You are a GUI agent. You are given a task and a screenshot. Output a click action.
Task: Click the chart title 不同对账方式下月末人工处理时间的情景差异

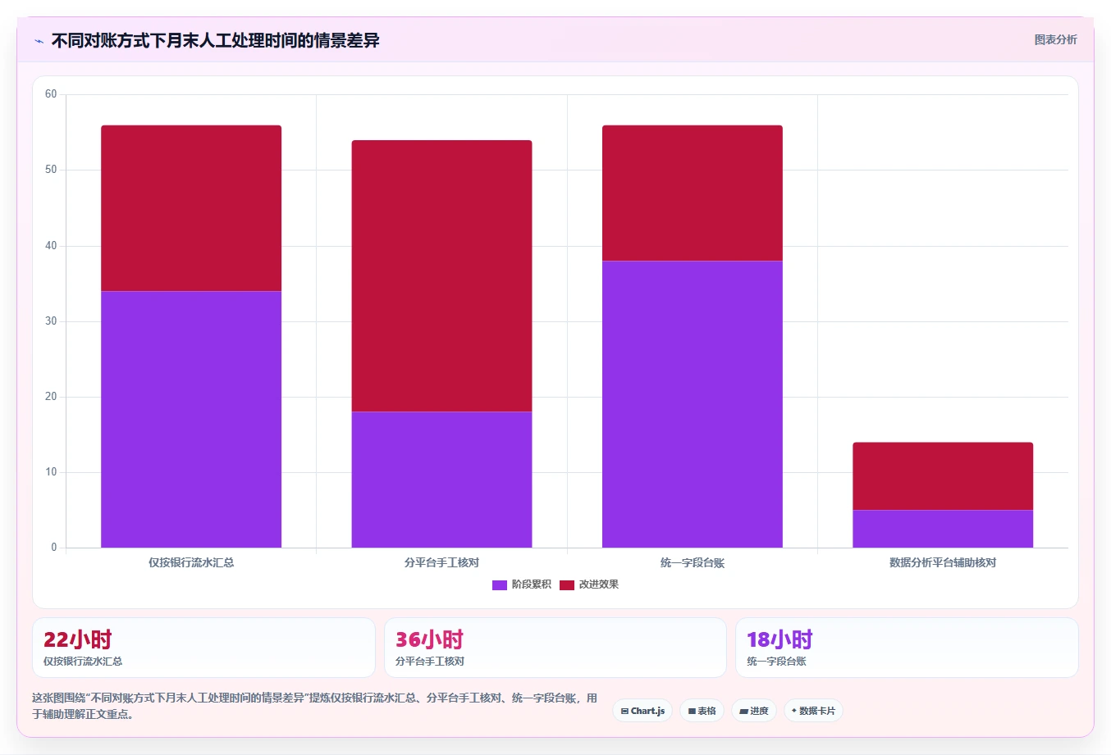pyautogui.click(x=215, y=40)
